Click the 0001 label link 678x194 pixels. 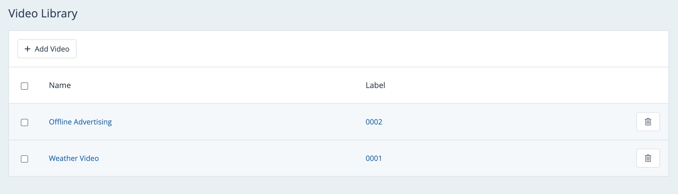coord(374,158)
